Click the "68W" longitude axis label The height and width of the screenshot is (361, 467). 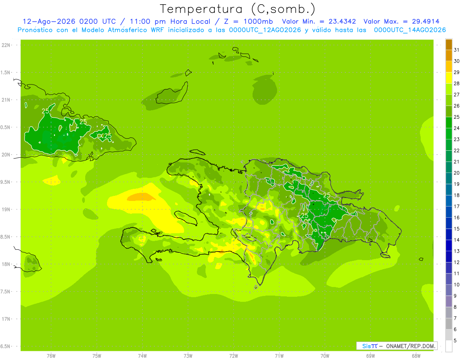coord(416,356)
